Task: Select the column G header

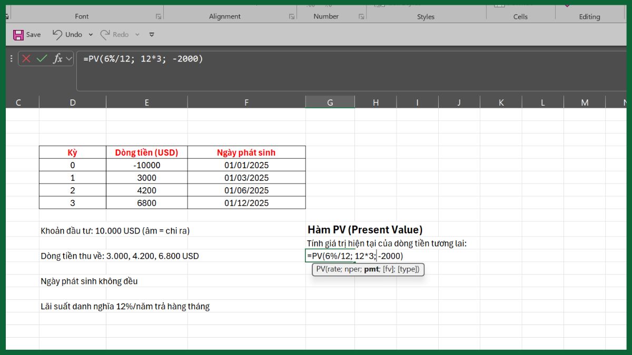Action: tap(330, 102)
